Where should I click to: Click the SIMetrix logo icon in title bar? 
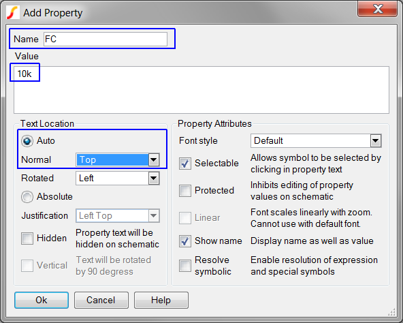[12, 13]
